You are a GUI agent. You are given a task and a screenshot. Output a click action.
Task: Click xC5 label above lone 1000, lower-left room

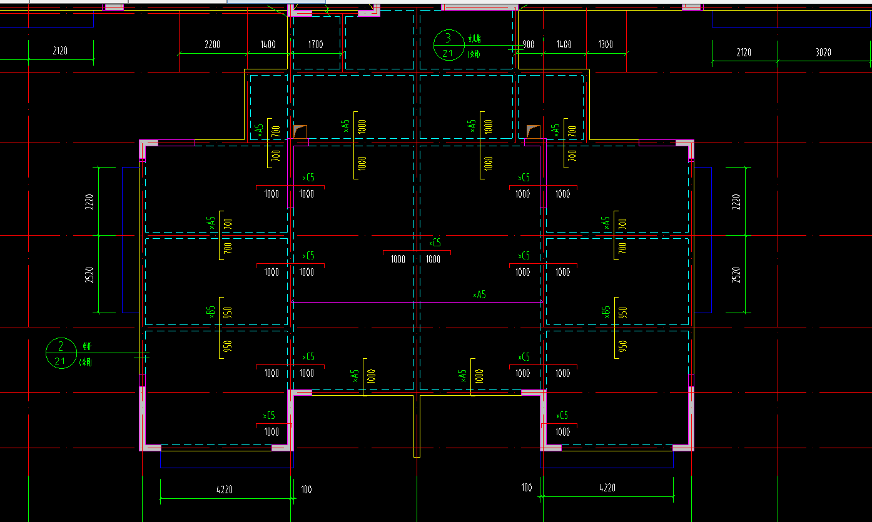[x=269, y=416]
